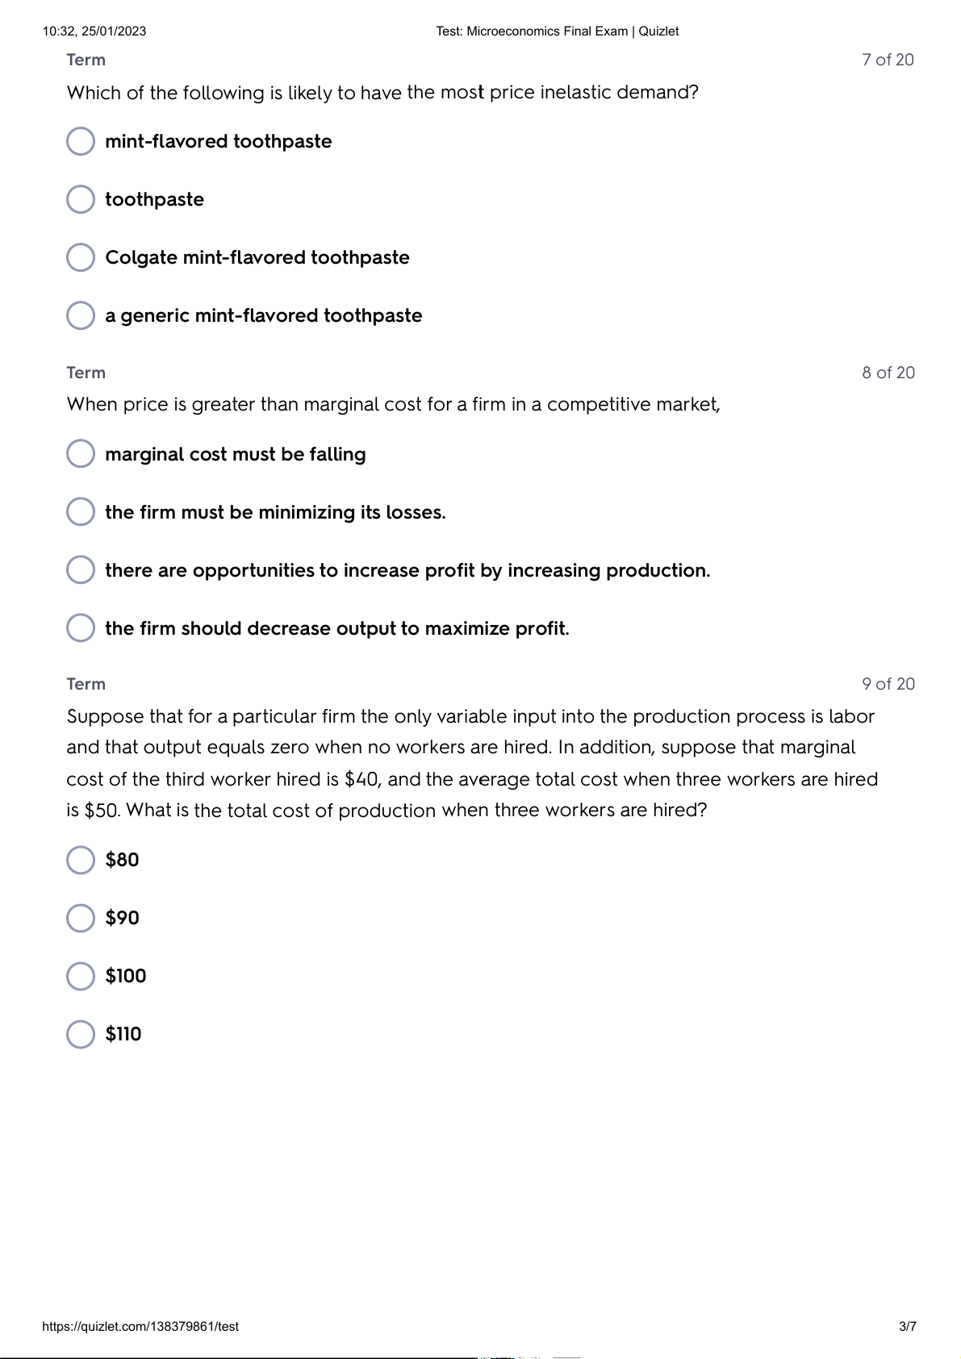Choose the plain 'toothpaste' answer option
The height and width of the screenshot is (1359, 961).
point(81,199)
